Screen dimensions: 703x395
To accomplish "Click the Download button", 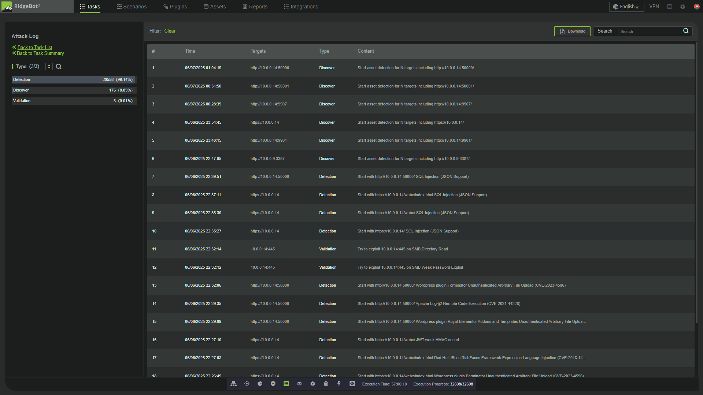I will [572, 31].
